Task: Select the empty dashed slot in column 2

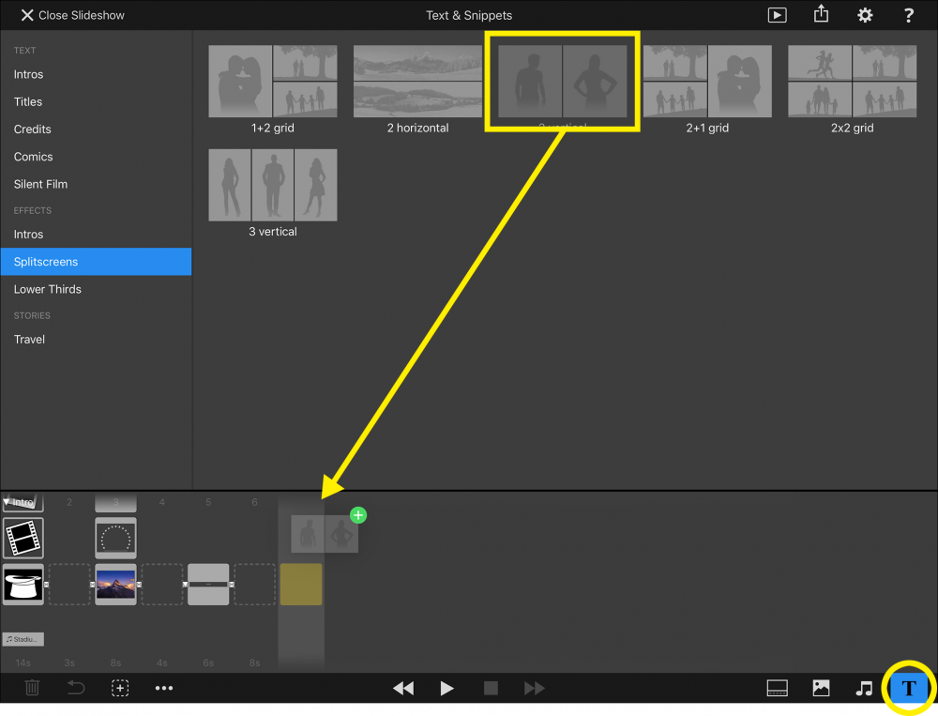Action: (69, 585)
